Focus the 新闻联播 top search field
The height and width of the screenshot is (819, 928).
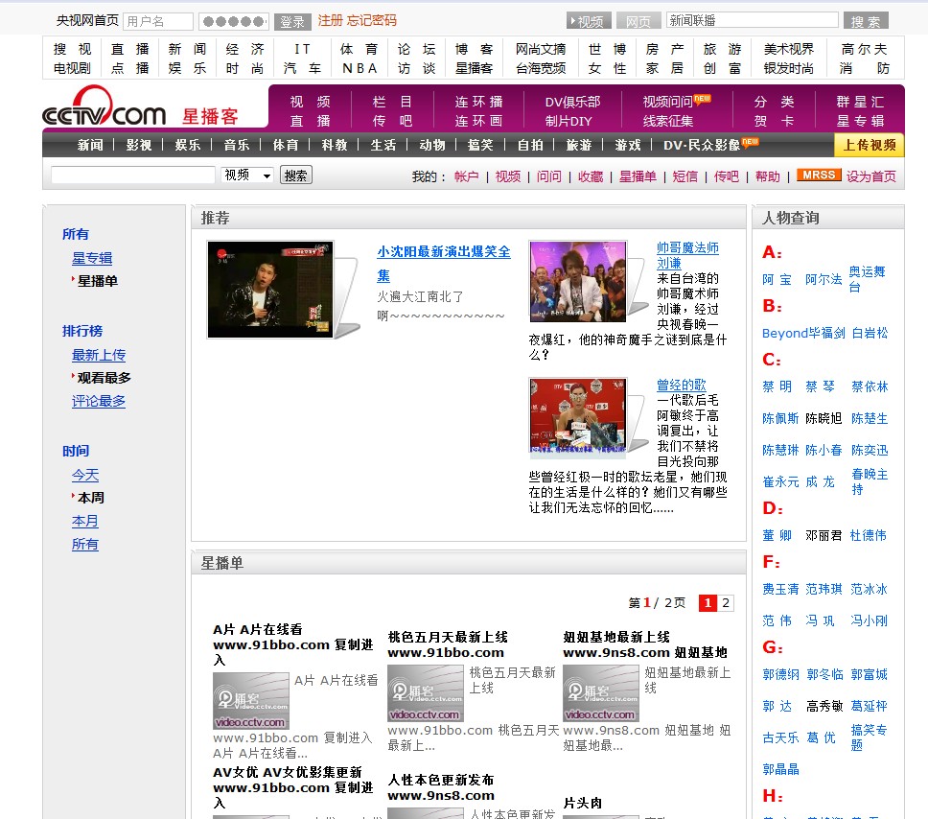coord(752,20)
